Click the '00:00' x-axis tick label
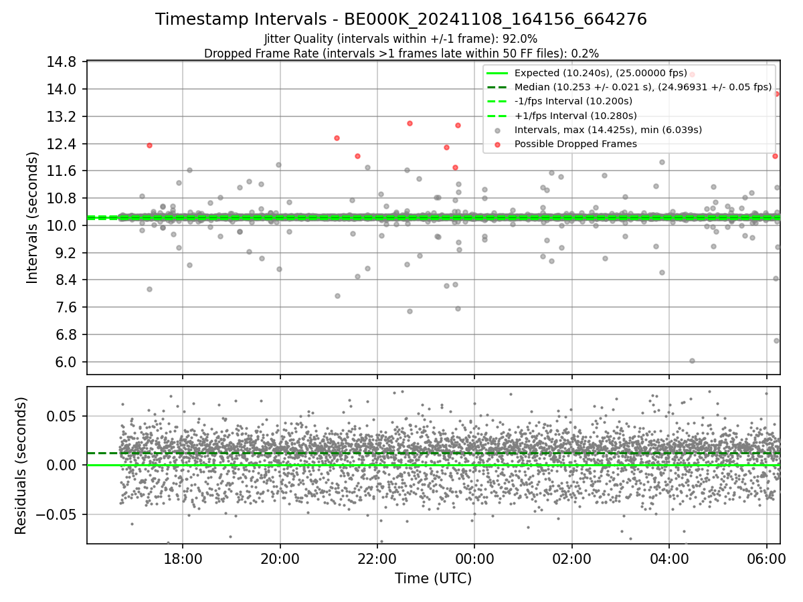The width and height of the screenshot is (803, 602). tap(474, 559)
